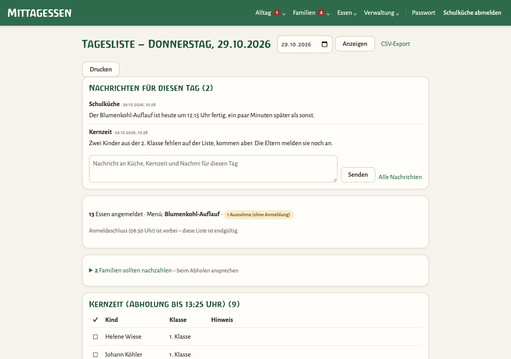
Task: Click 'Schulküche abmelden' to log out
Action: pyautogui.click(x=472, y=13)
